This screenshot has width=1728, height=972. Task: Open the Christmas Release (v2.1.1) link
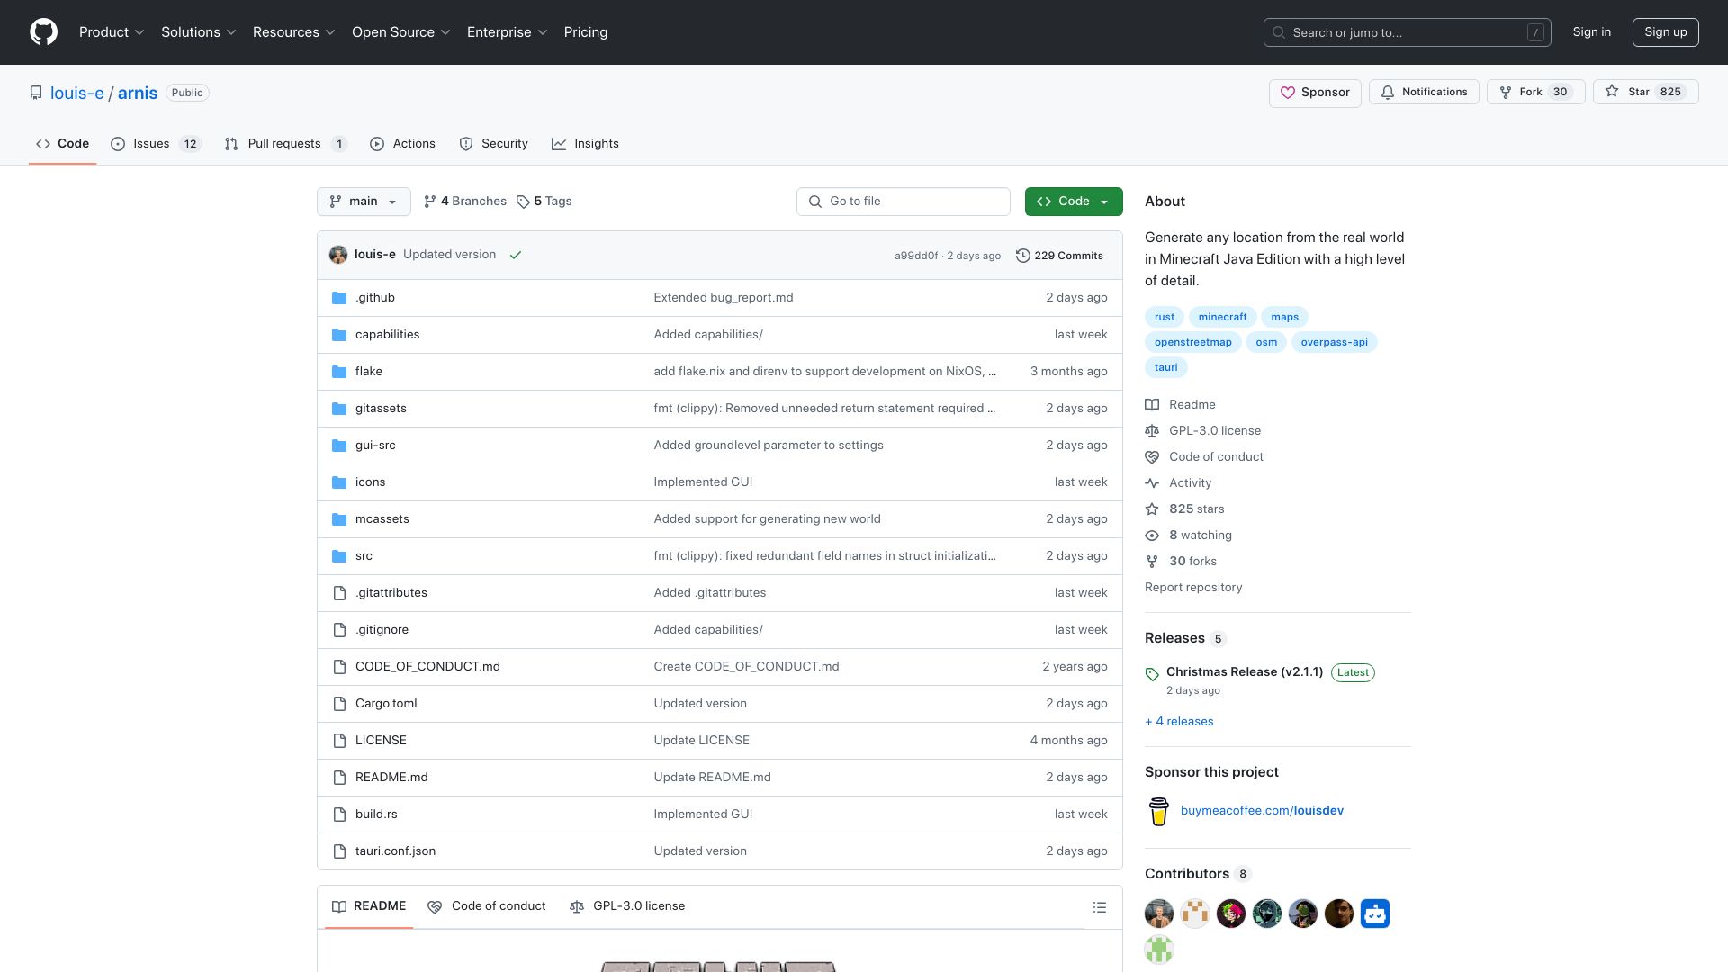pos(1245,672)
